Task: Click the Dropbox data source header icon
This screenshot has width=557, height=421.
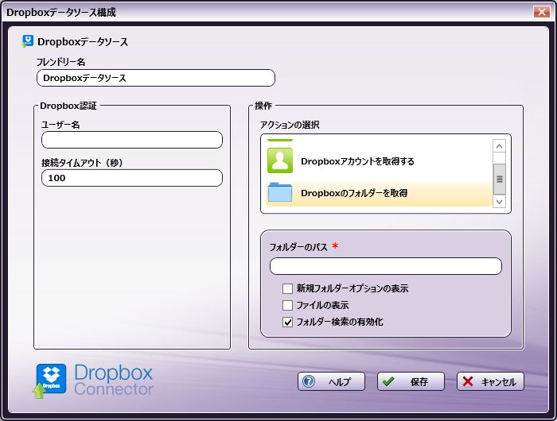Action: pos(28,41)
